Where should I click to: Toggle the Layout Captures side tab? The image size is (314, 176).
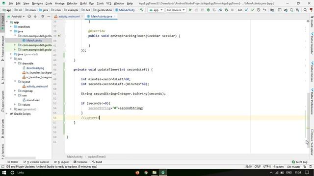[x=3, y=101]
